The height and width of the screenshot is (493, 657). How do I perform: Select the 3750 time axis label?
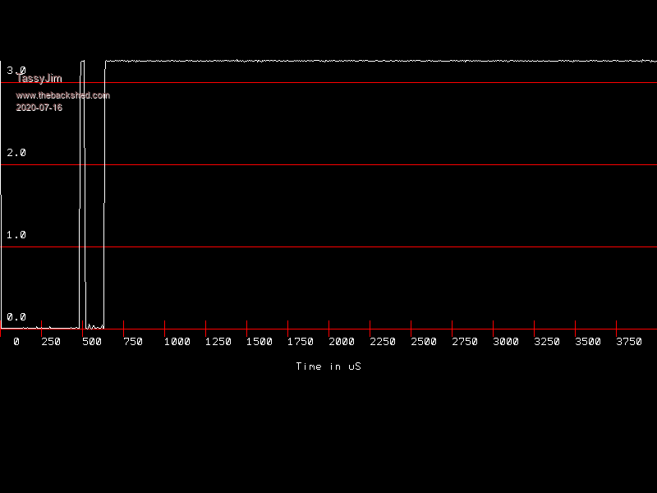[x=628, y=342]
